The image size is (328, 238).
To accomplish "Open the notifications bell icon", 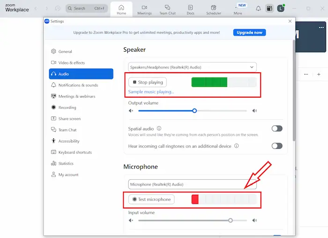I will [258, 8].
